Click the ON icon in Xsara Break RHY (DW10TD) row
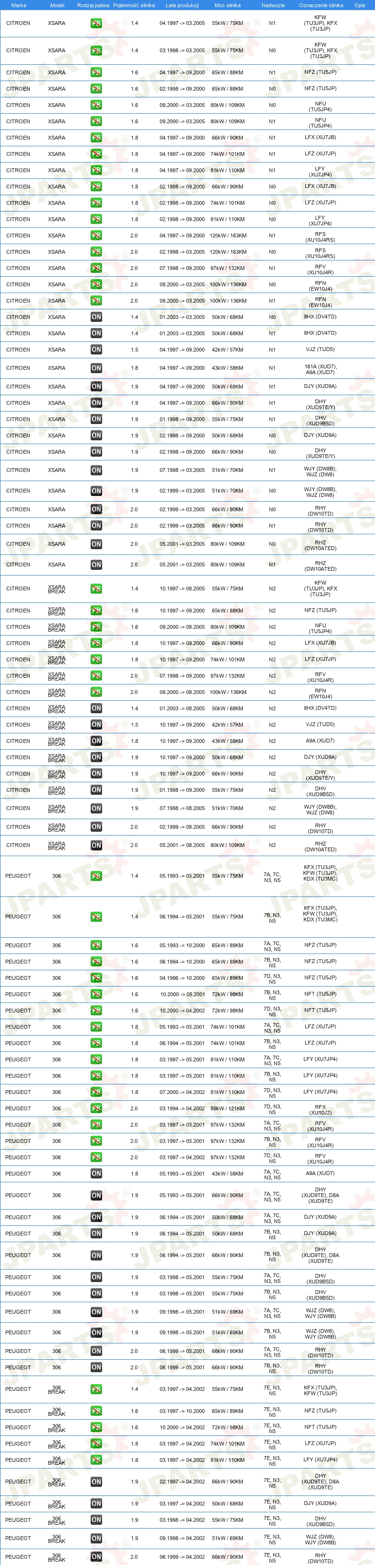 (x=96, y=827)
